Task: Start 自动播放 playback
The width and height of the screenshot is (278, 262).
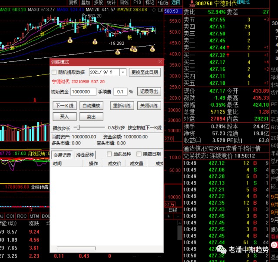Action: pyautogui.click(x=91, y=106)
